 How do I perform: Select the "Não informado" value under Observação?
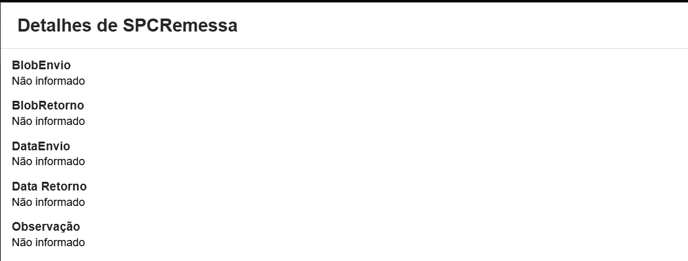[48, 242]
